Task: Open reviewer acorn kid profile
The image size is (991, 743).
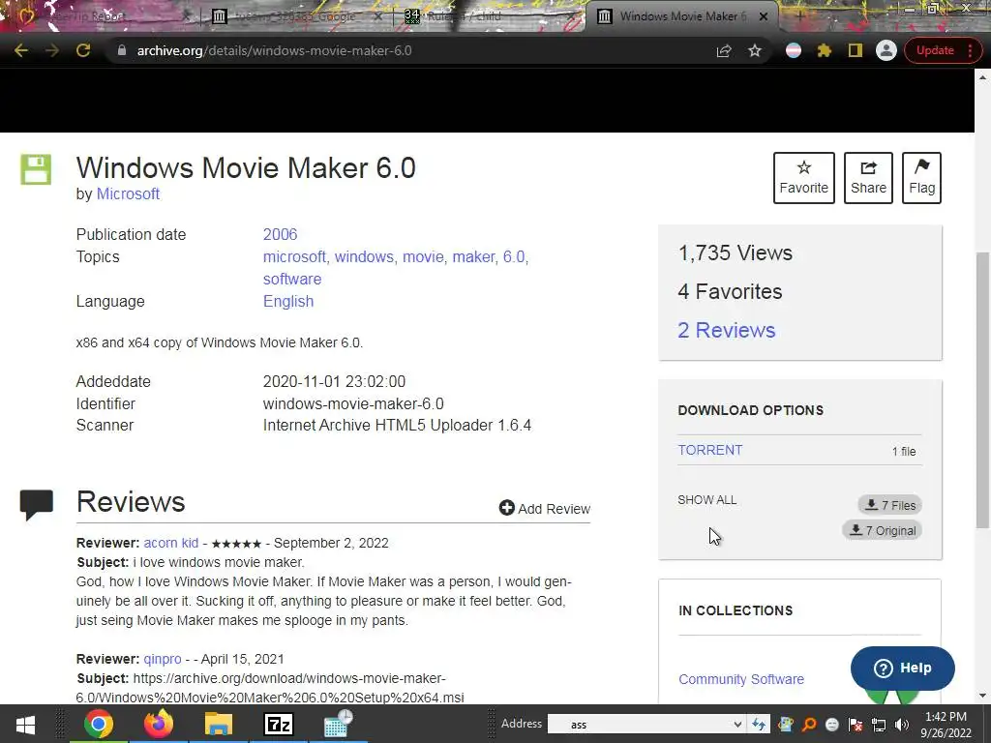Action: 170,544
